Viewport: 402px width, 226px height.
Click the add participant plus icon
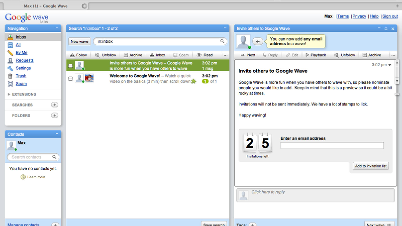[x=258, y=41]
